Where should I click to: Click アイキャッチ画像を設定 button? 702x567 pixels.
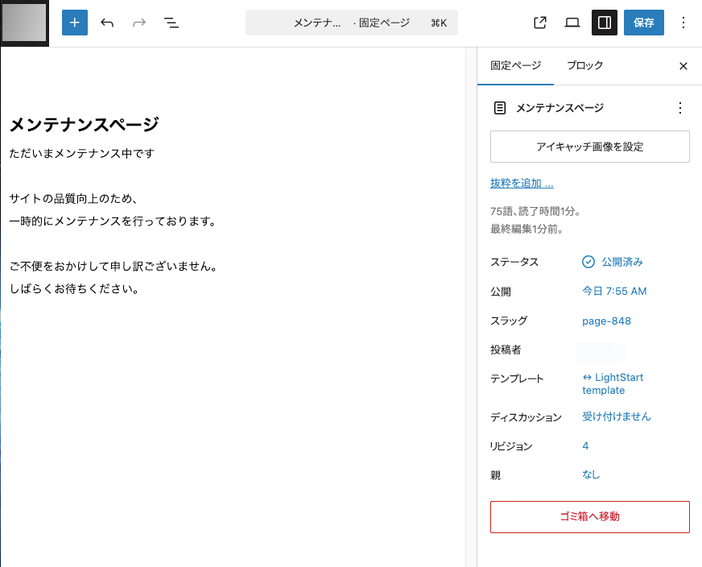tap(589, 147)
